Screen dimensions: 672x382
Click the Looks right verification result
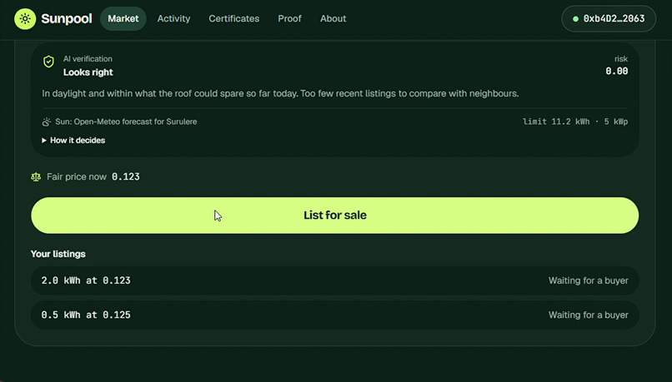click(x=88, y=72)
